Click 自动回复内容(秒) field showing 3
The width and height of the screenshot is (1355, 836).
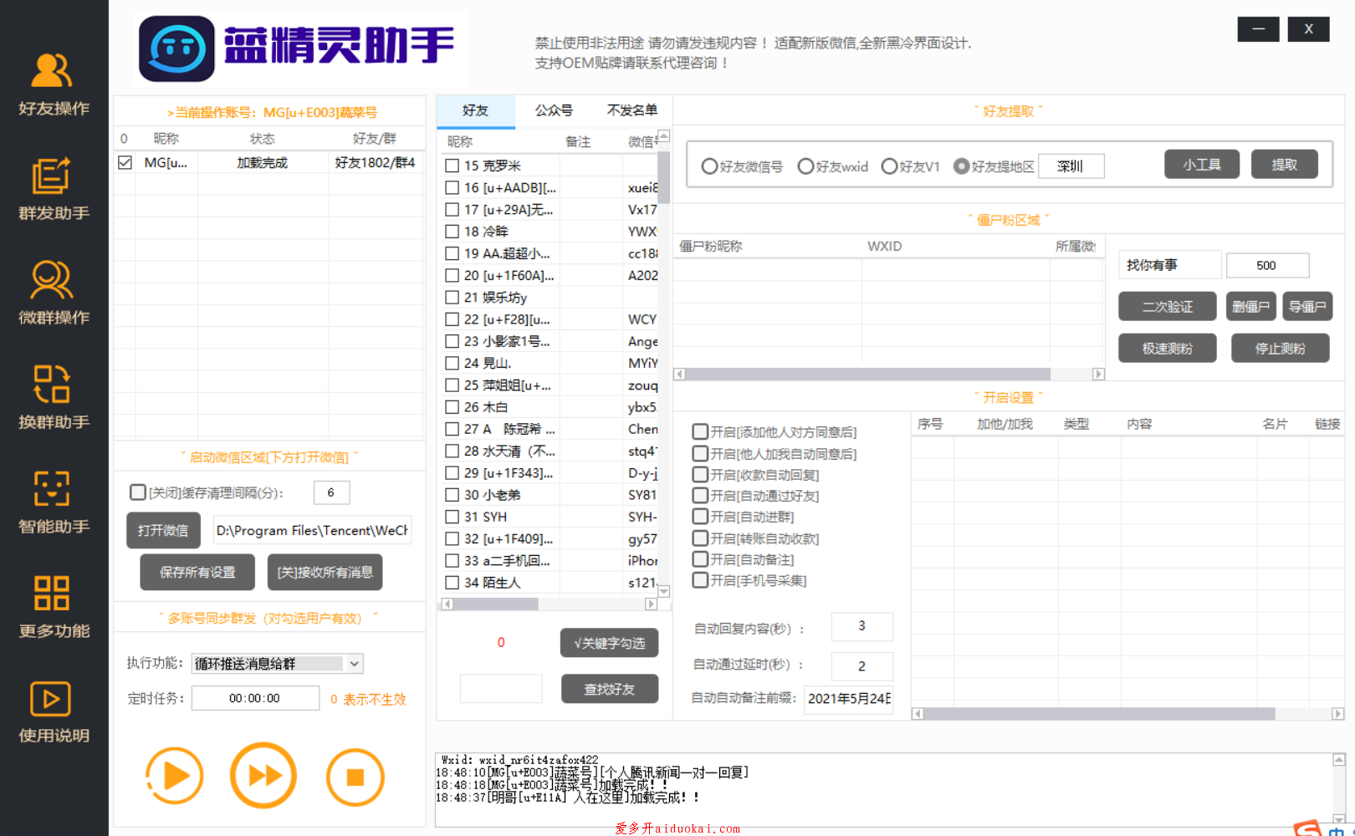(862, 626)
